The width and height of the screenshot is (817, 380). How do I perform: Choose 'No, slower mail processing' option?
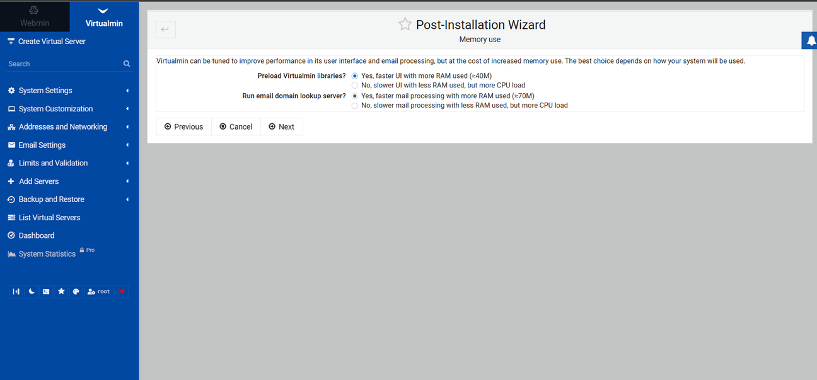pos(355,106)
